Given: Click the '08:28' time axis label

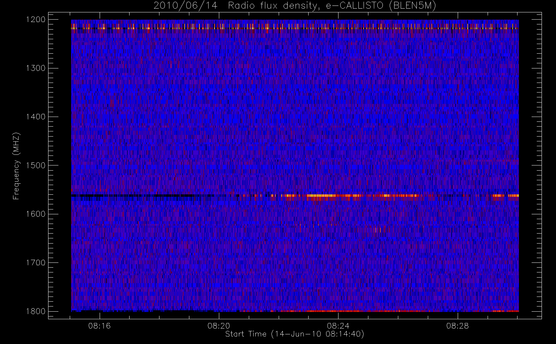Looking at the screenshot, I should coord(458,326).
